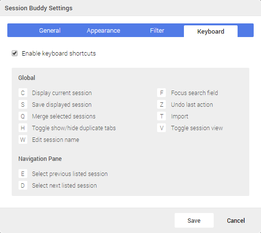The height and width of the screenshot is (233, 261).
Task: Select the Keyboard tab
Action: coord(211,31)
